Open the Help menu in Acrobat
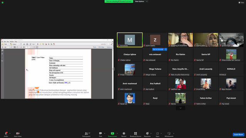Screen dimensions: 246x138 tap(16, 42)
